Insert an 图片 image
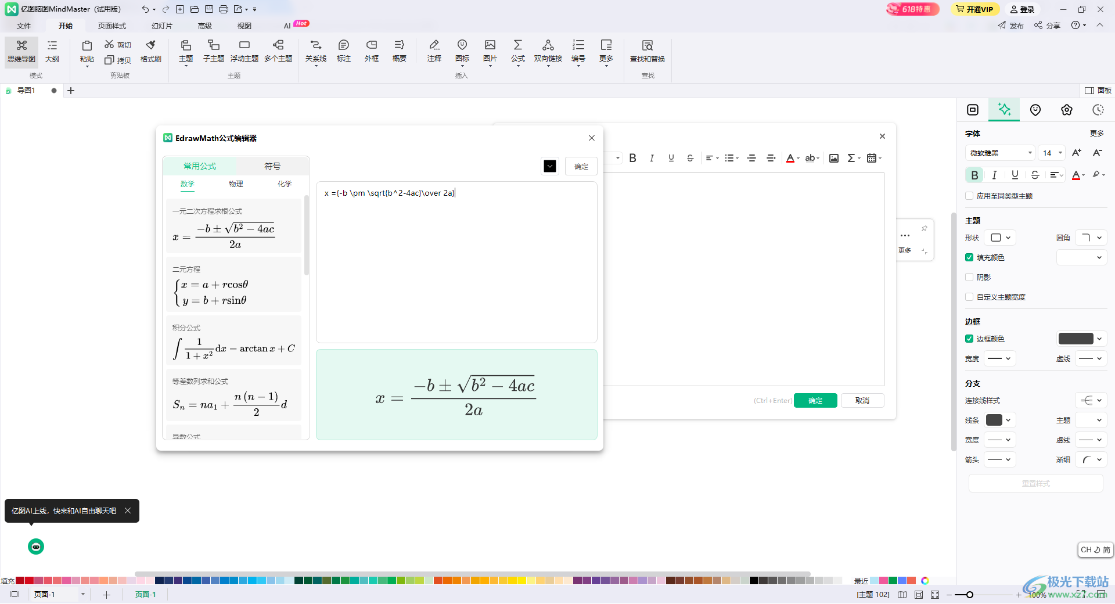Screen dimensions: 1115x604 [490, 52]
